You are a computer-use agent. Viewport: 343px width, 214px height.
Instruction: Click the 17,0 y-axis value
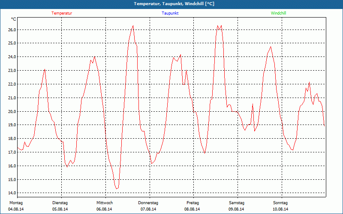[13, 152]
